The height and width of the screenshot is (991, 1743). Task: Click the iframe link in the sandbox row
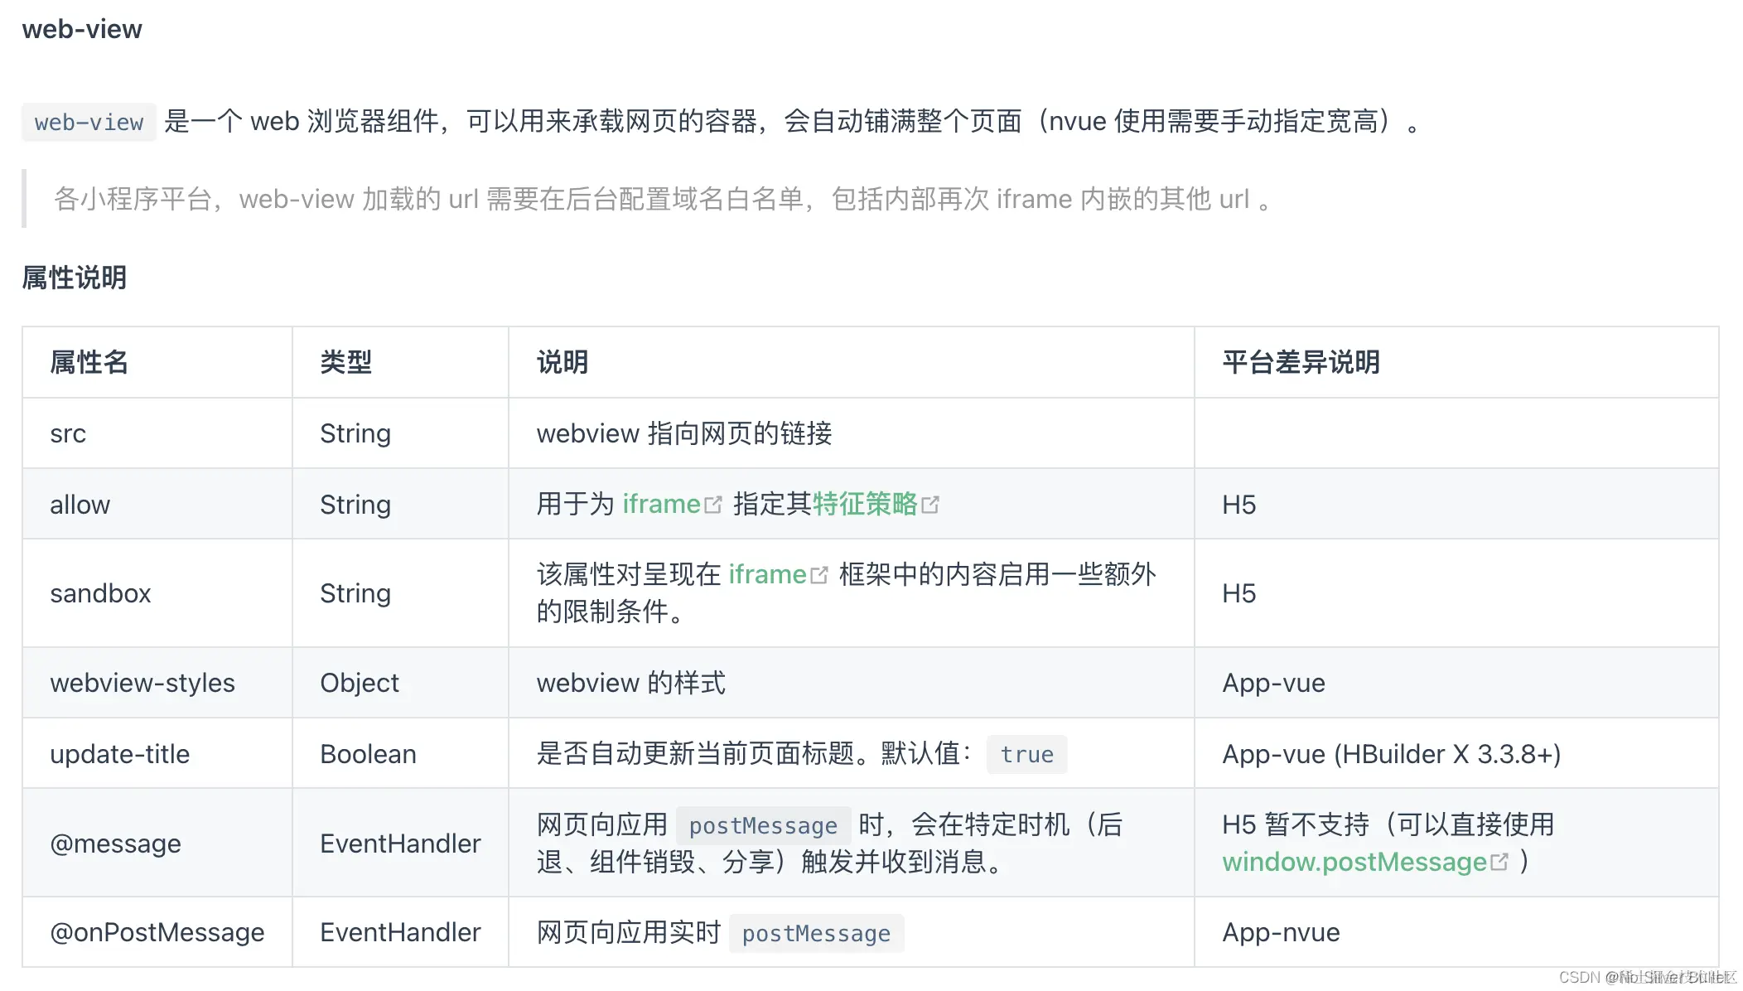[766, 574]
